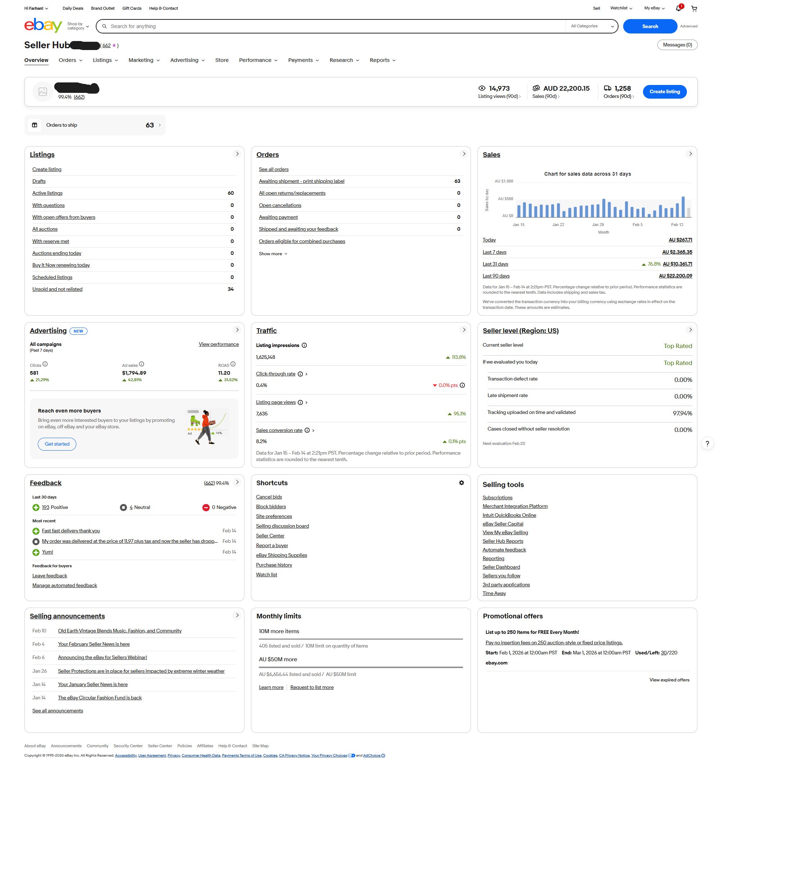Screen dimensions: 796x879
Task: Click the floating help question mark button
Action: pos(707,443)
